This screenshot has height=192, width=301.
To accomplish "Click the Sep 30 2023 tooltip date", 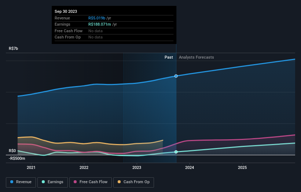I will (x=66, y=11).
